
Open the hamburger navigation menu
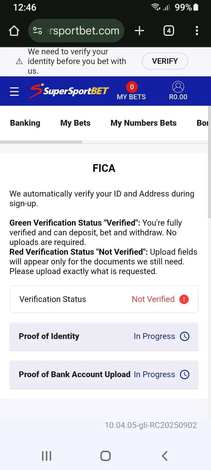(x=14, y=92)
